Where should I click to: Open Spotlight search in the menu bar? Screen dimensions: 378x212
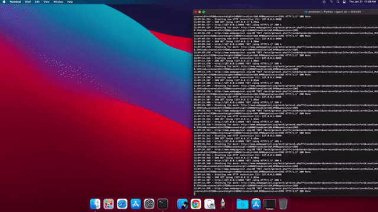(338, 2)
